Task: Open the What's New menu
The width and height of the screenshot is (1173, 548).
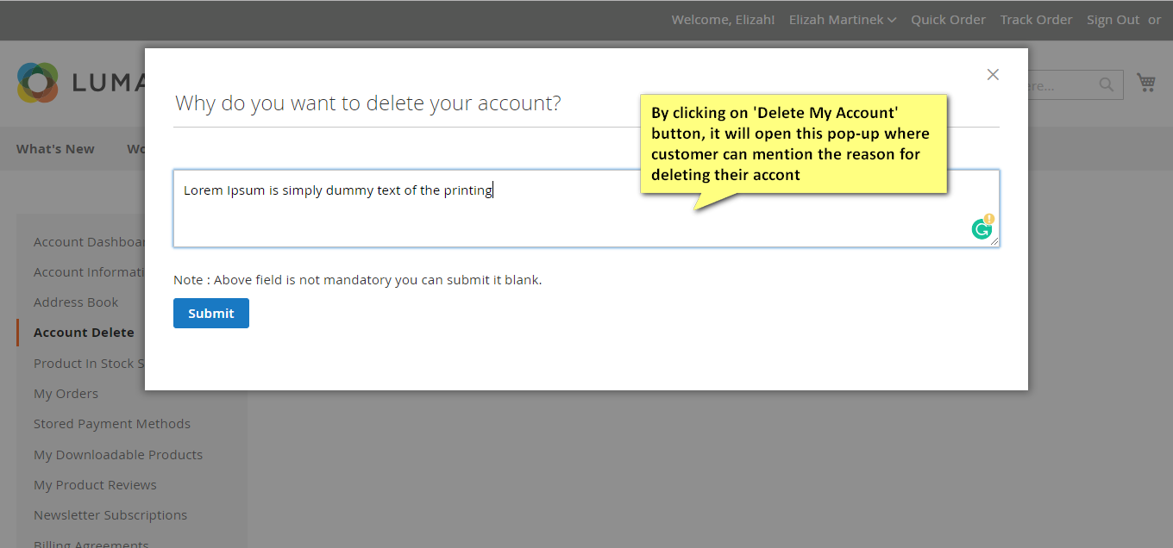Action: (55, 149)
